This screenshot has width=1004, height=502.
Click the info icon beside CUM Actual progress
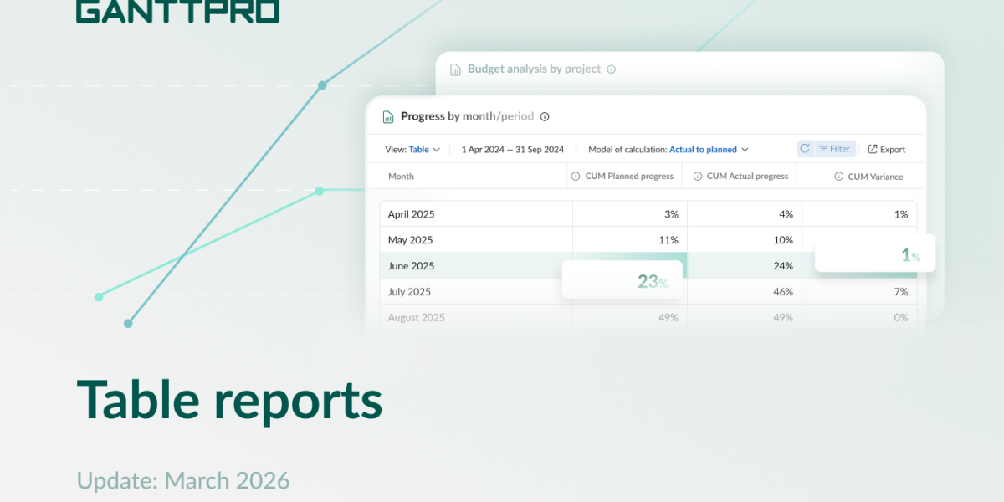[x=696, y=176]
